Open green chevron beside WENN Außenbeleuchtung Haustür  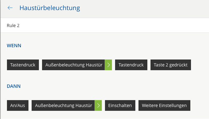pos(108,65)
